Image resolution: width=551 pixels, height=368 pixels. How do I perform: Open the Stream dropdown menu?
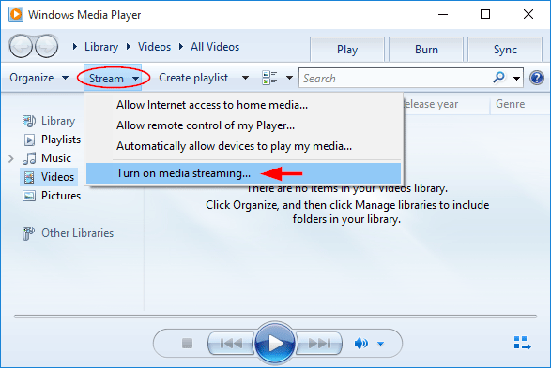pyautogui.click(x=114, y=78)
